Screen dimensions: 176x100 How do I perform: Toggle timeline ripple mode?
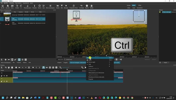[50, 68]
